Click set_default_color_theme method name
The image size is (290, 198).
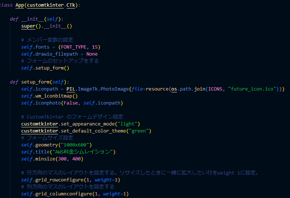pyautogui.click(x=93, y=131)
